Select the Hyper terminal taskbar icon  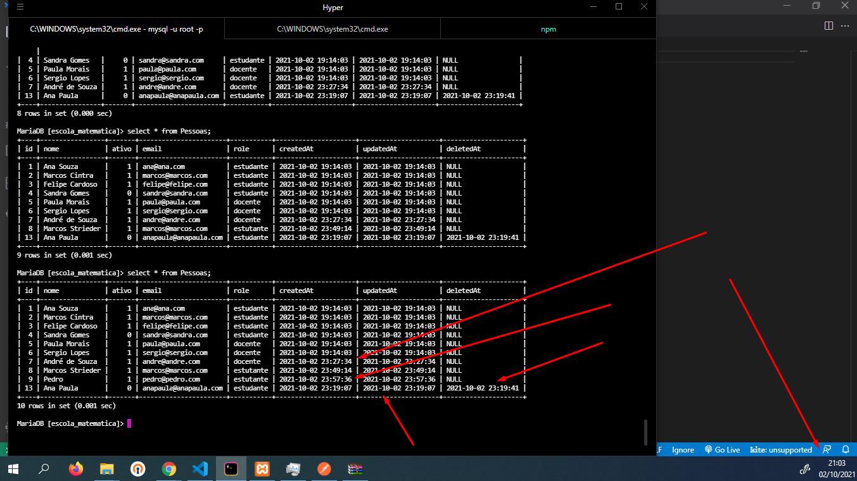[231, 469]
